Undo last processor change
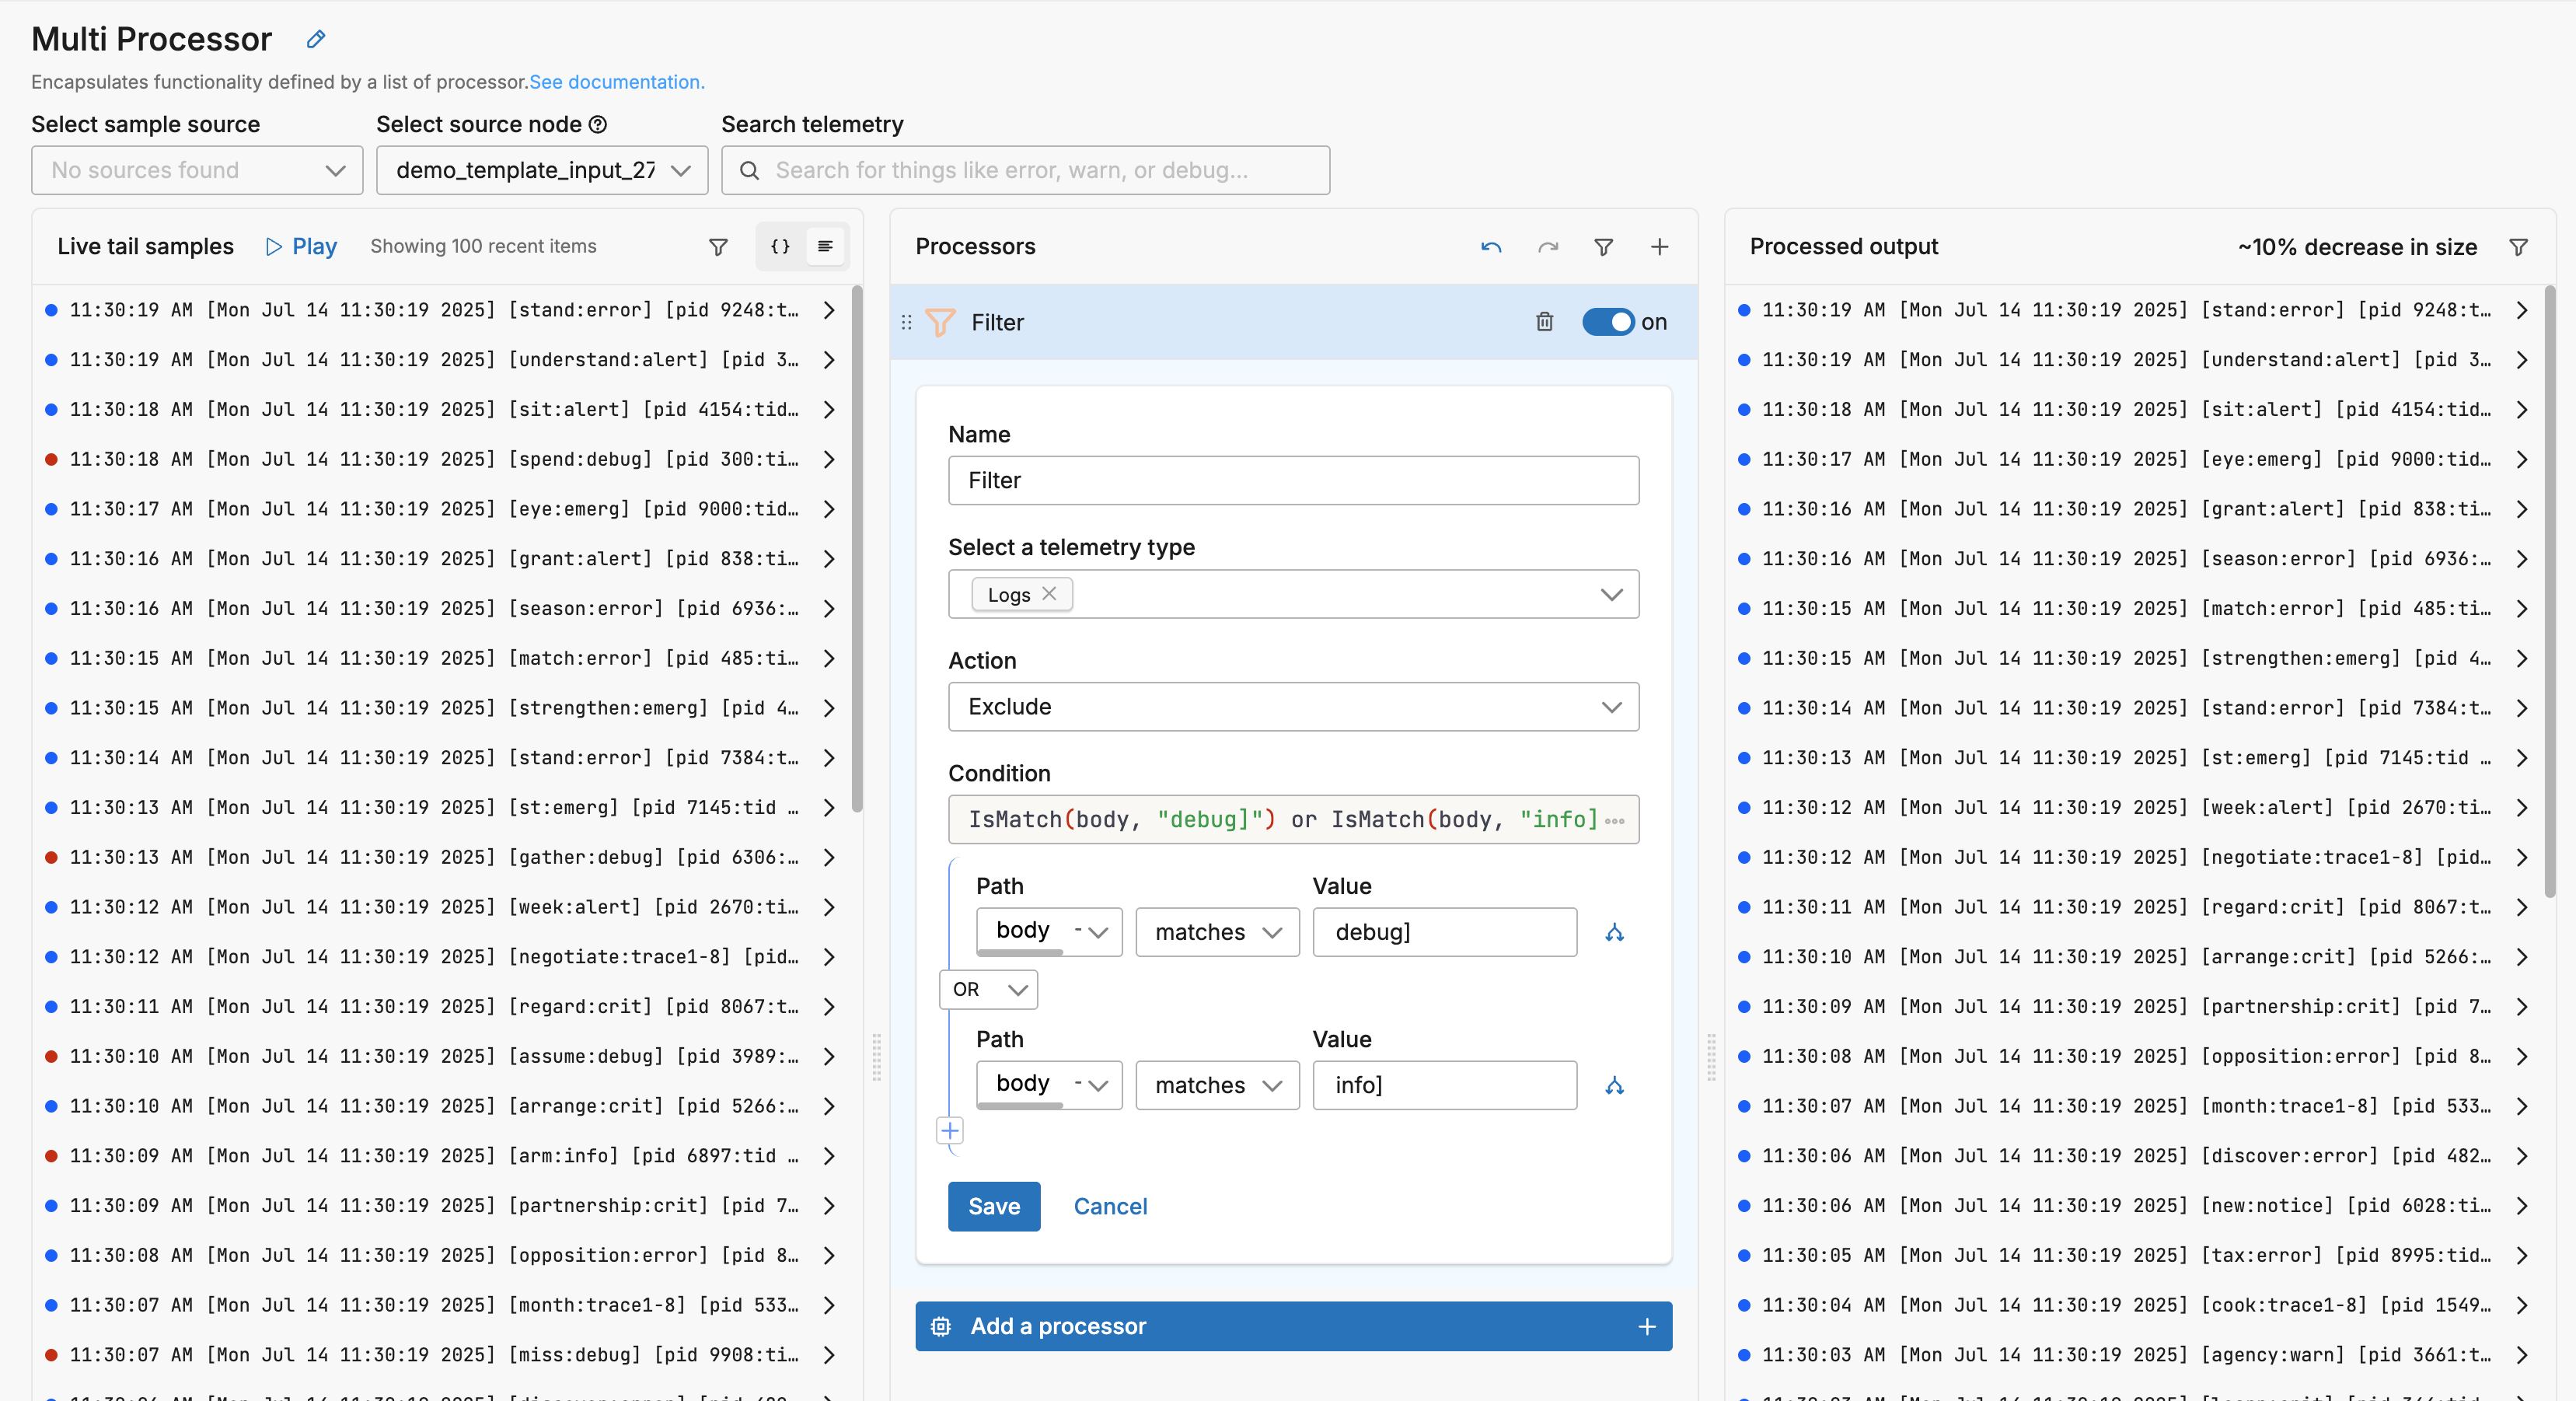This screenshot has width=2576, height=1401. tap(1491, 247)
